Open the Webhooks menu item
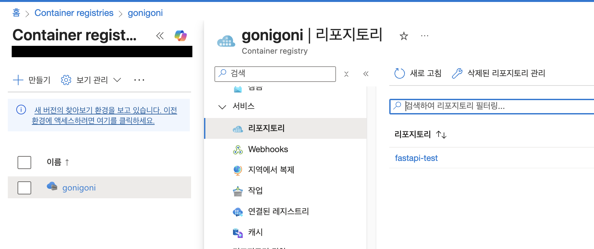Image resolution: width=594 pixels, height=249 pixels. [268, 149]
